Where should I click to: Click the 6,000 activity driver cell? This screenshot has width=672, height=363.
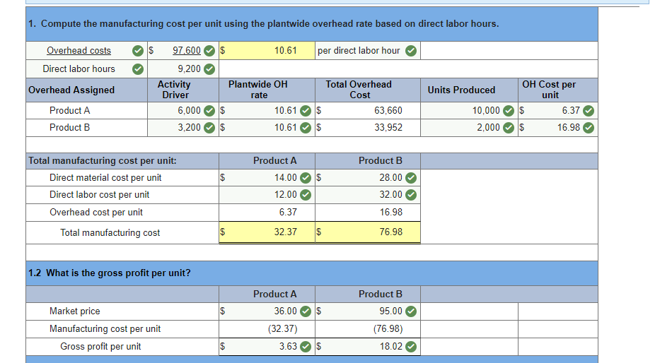pos(183,110)
